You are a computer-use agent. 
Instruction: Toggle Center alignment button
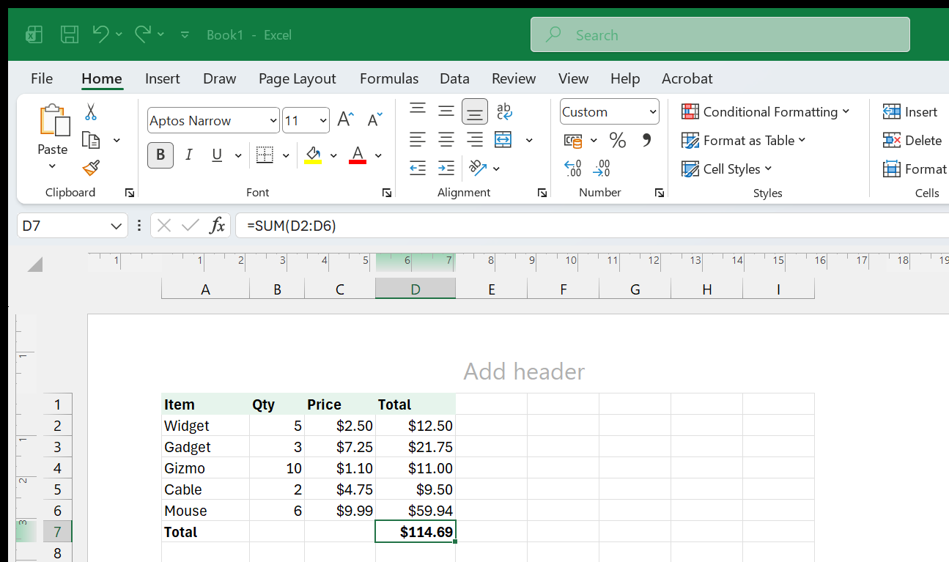point(446,139)
